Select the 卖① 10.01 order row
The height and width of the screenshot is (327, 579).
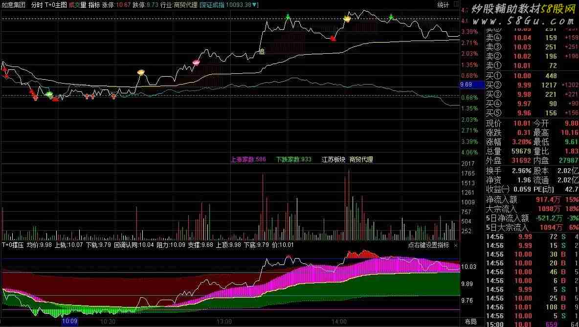[532, 65]
